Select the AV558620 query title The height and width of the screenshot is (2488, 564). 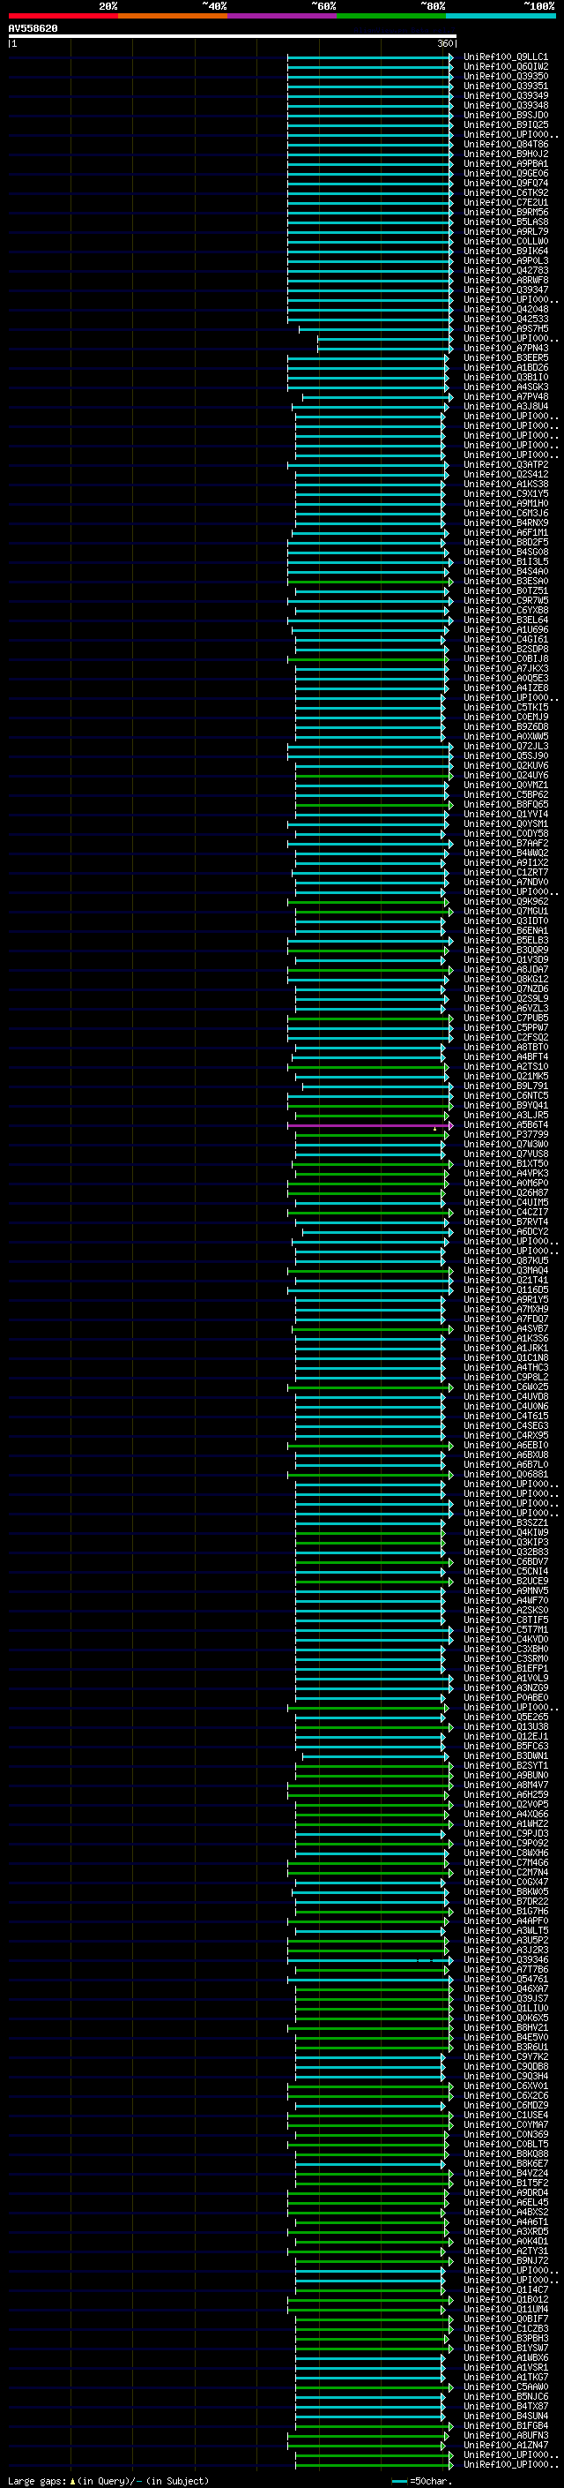tap(33, 29)
